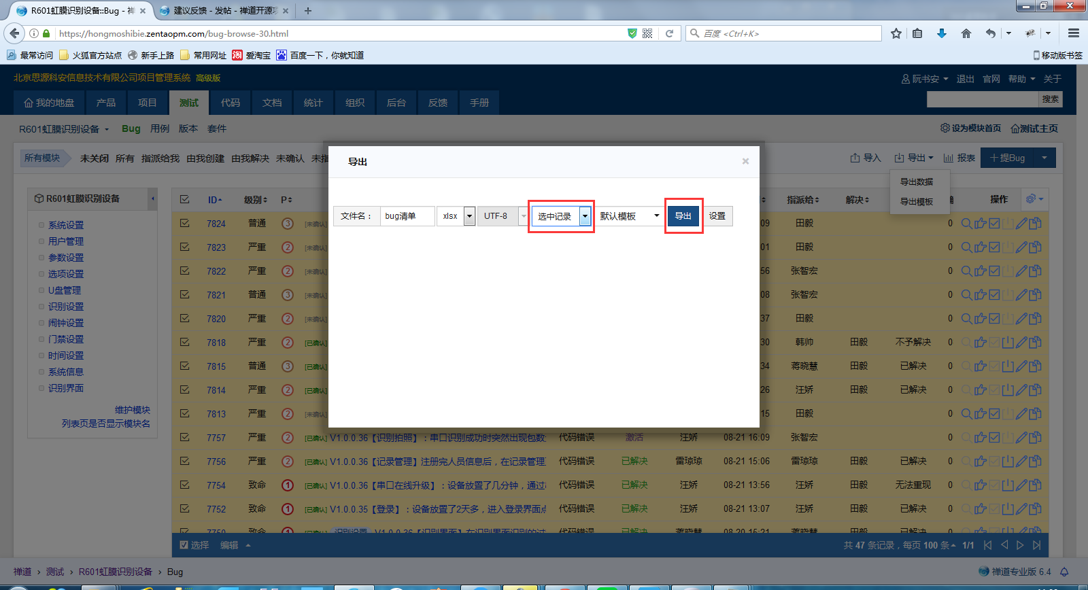Open the 文档 navigation tab
The width and height of the screenshot is (1088, 590).
(272, 103)
